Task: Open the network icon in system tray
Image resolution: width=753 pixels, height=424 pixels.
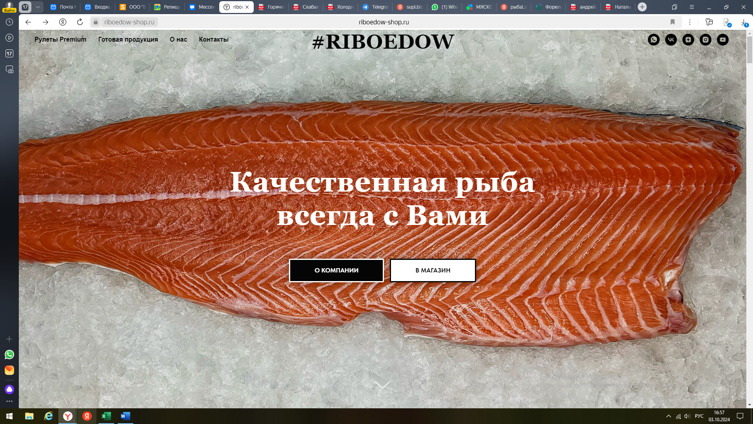Action: pos(678,416)
